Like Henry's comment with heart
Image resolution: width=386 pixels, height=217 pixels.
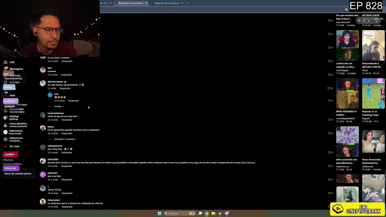pyautogui.click(x=330, y=134)
